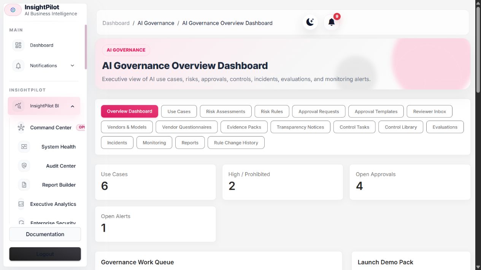Open the Approval Requests tab
The height and width of the screenshot is (270, 481).
point(319,111)
